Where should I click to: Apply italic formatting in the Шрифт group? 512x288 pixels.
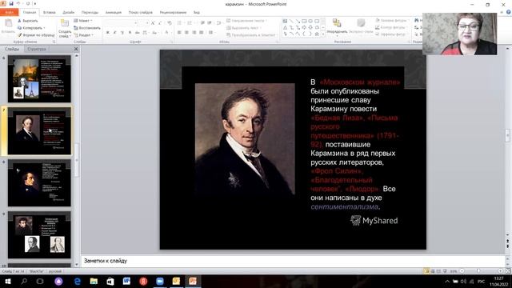115,33
